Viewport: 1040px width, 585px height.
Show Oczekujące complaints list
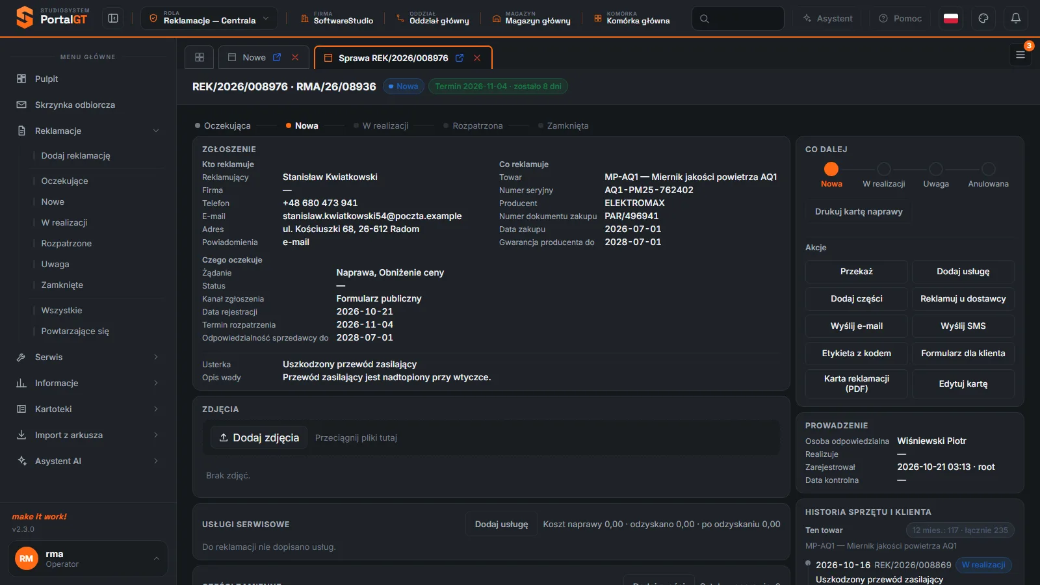coord(64,181)
